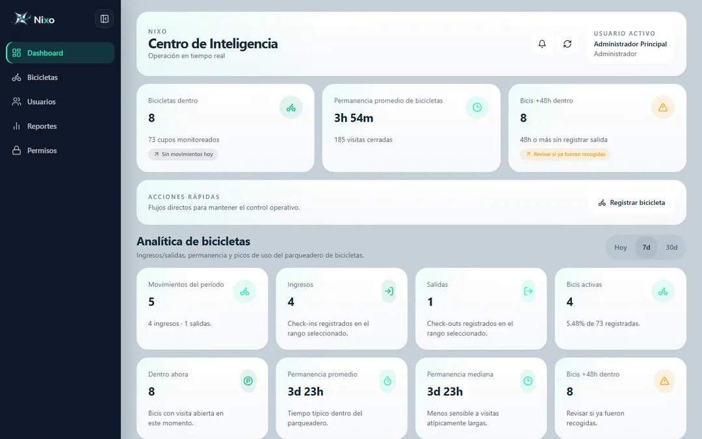
Task: Click the 5.48% de 73 registradas text
Action: (603, 323)
